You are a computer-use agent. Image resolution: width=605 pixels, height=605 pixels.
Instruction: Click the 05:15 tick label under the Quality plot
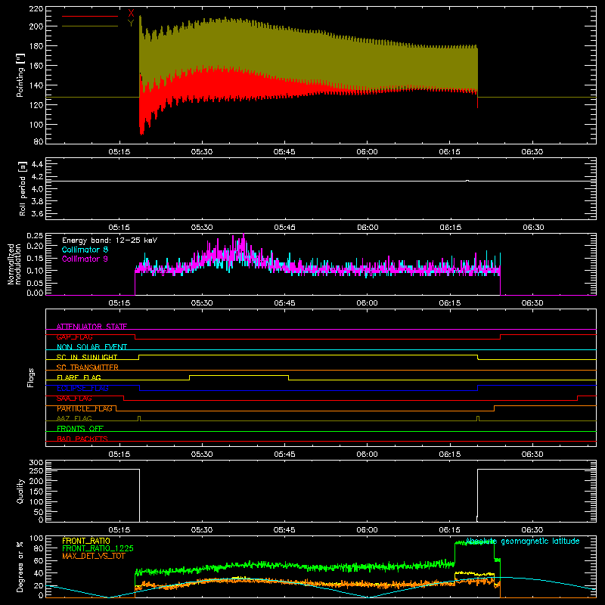[119, 530]
